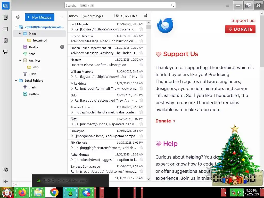The height and width of the screenshot is (198, 264).
Task: Click the message list scroll-up arrow
Action: [x=148, y=23]
